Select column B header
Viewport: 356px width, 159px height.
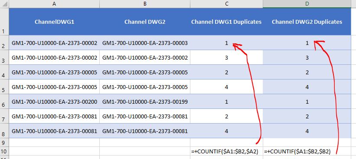pos(145,4)
